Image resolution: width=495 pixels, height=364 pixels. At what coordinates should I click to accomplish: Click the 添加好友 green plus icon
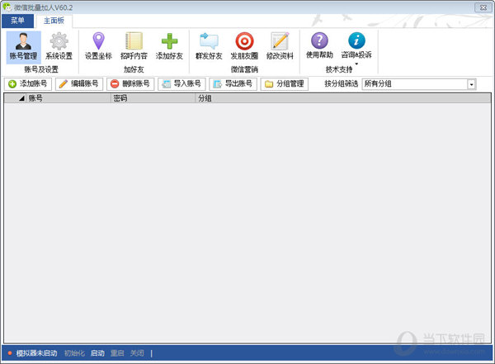click(x=169, y=45)
